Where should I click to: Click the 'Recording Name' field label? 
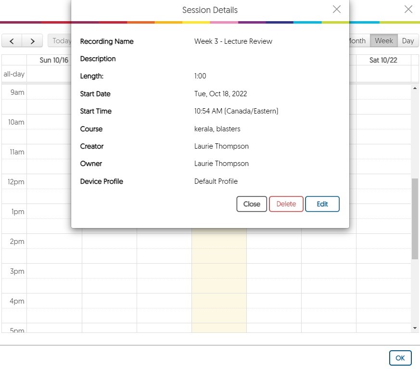click(107, 41)
